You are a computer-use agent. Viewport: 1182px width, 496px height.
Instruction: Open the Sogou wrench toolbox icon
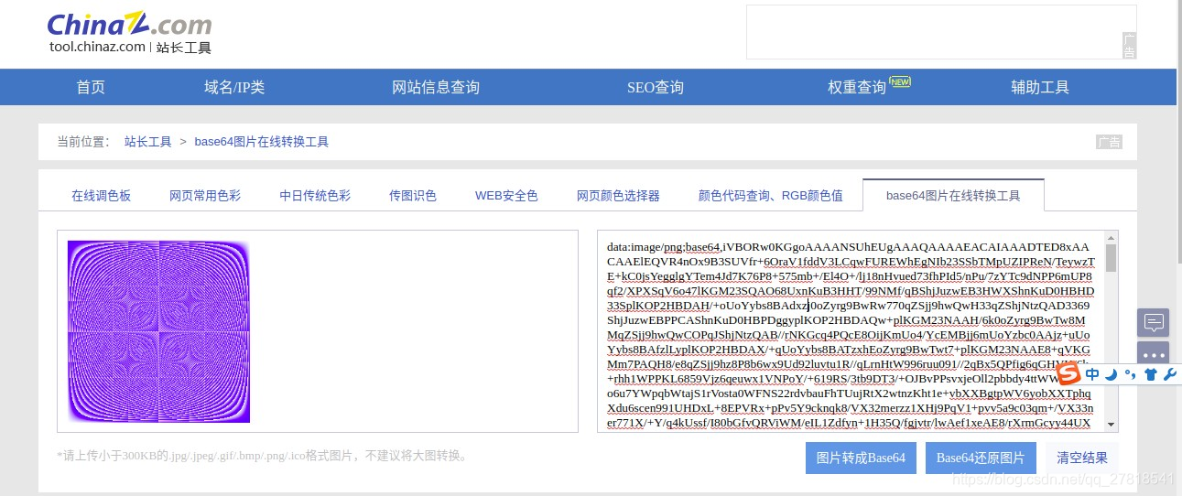click(x=1169, y=374)
